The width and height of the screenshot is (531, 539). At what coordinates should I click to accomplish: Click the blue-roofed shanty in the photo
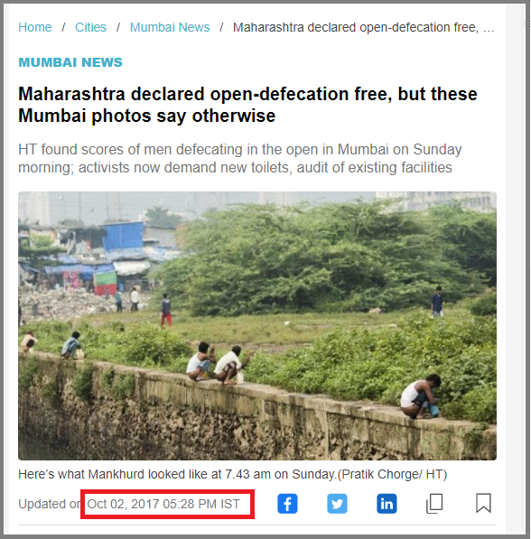tap(123, 235)
